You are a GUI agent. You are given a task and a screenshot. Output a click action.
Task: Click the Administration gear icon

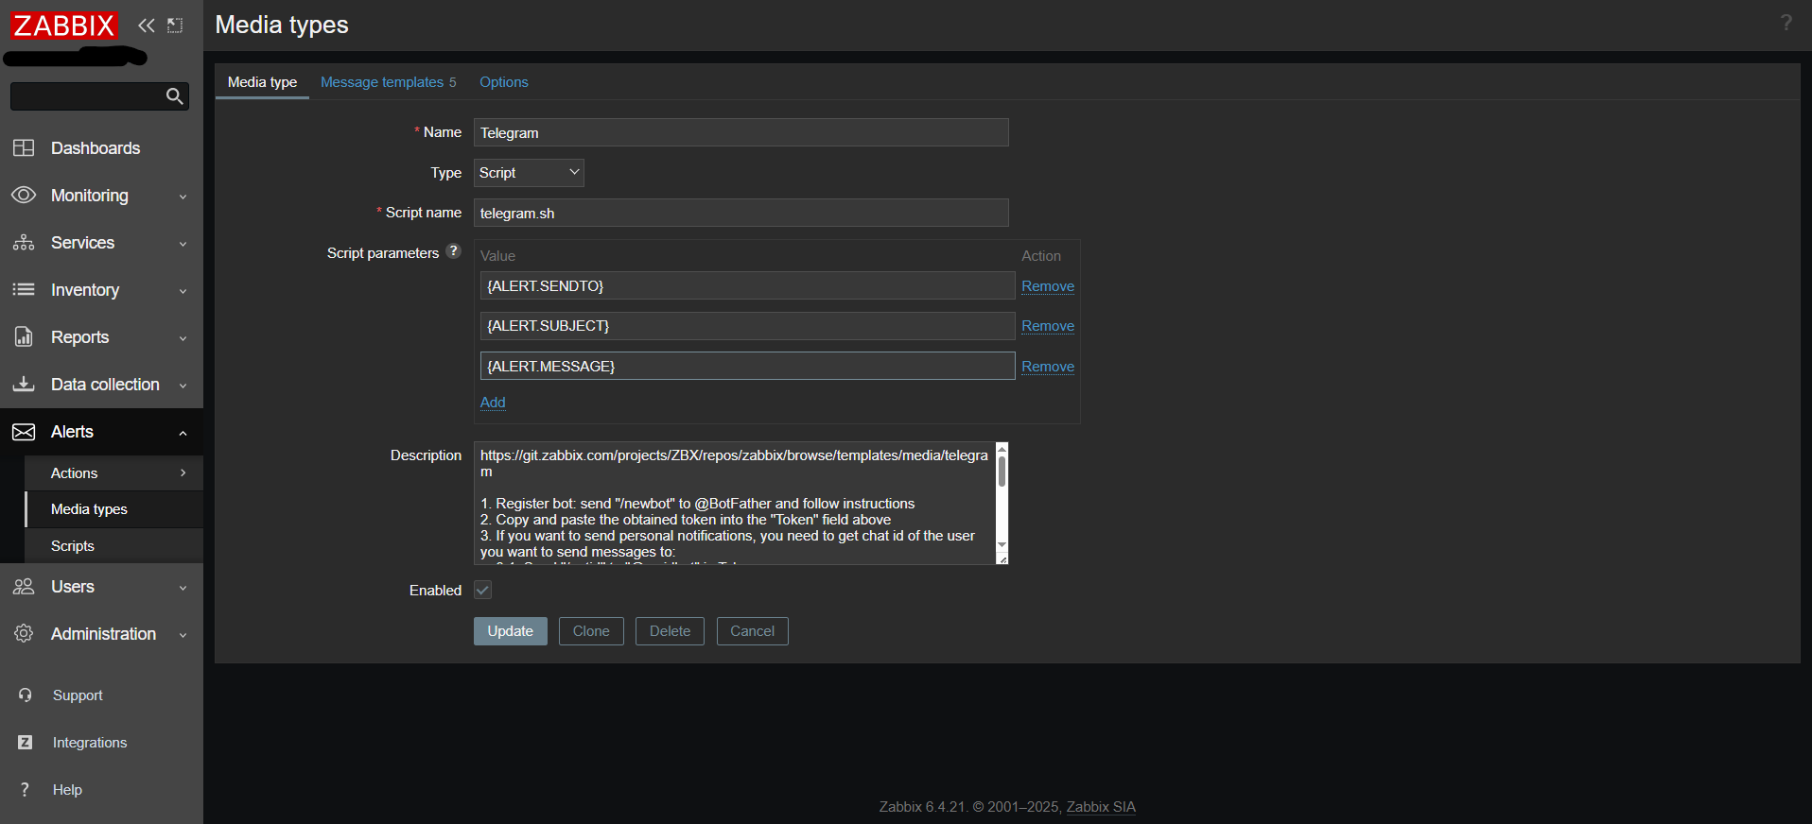24,634
